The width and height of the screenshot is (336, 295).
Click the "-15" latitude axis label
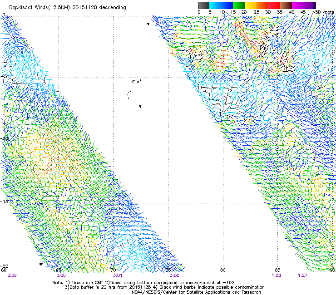(x=5, y=202)
